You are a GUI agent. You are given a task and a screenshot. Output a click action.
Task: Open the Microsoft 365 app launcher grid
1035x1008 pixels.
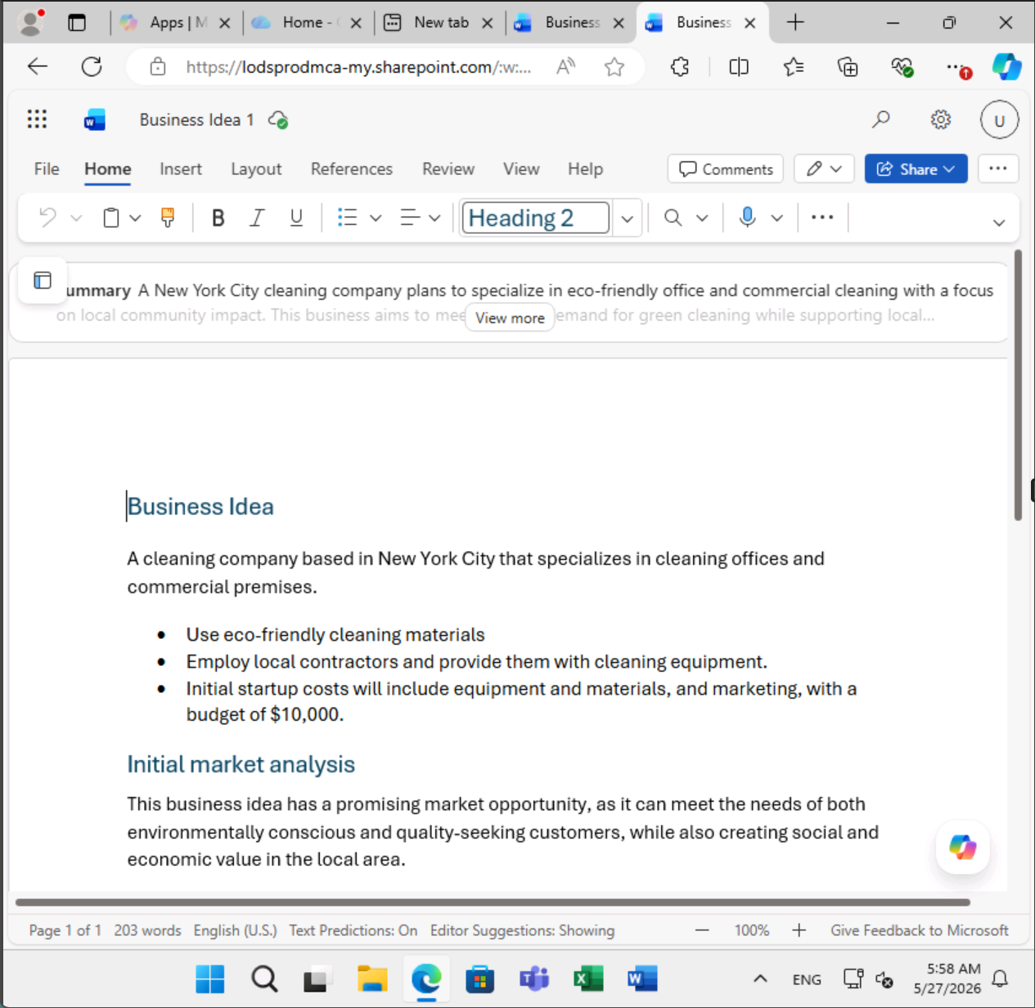coord(37,119)
